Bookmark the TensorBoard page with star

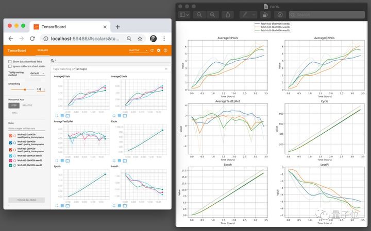pos(140,39)
